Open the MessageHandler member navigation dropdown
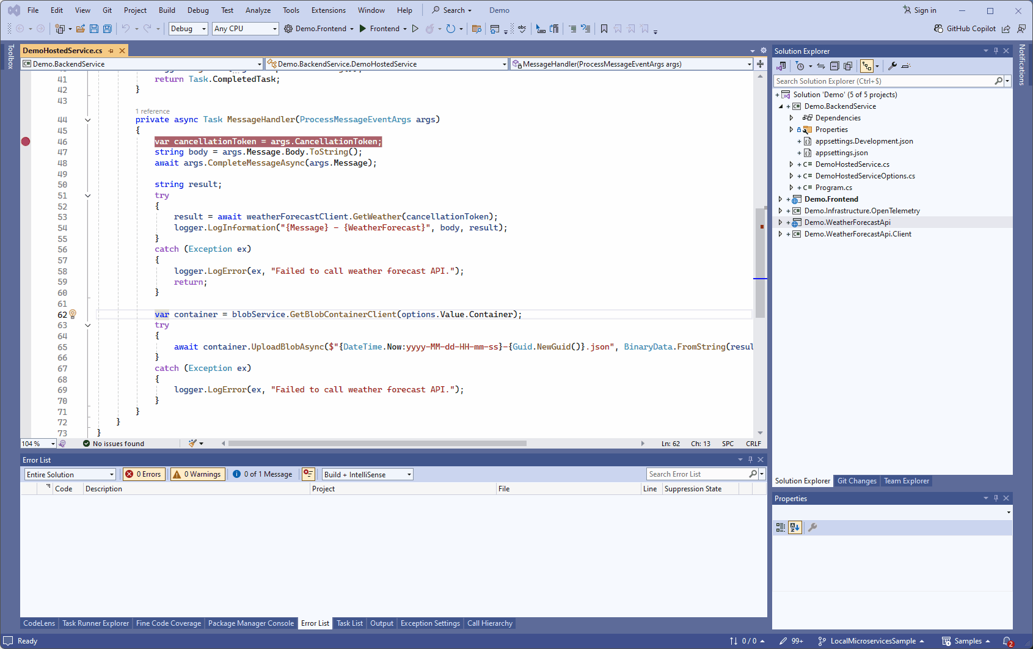Viewport: 1033px width, 649px height. [632, 64]
